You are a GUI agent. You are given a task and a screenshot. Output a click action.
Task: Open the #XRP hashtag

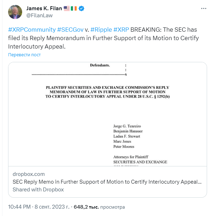(121, 30)
